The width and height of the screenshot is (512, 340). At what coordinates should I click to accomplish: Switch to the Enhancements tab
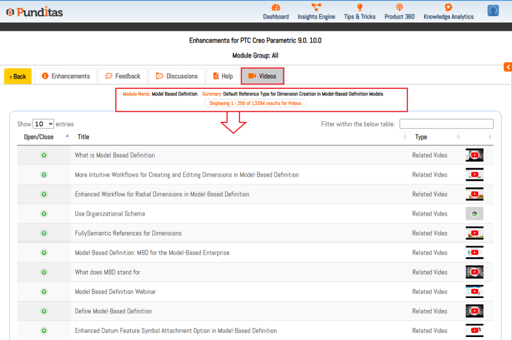click(66, 76)
